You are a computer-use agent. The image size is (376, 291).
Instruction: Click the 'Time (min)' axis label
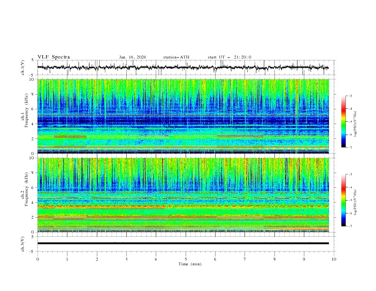tap(190, 264)
